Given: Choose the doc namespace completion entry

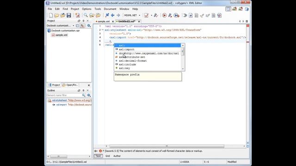Looking at the screenshot, I should pos(149,53).
